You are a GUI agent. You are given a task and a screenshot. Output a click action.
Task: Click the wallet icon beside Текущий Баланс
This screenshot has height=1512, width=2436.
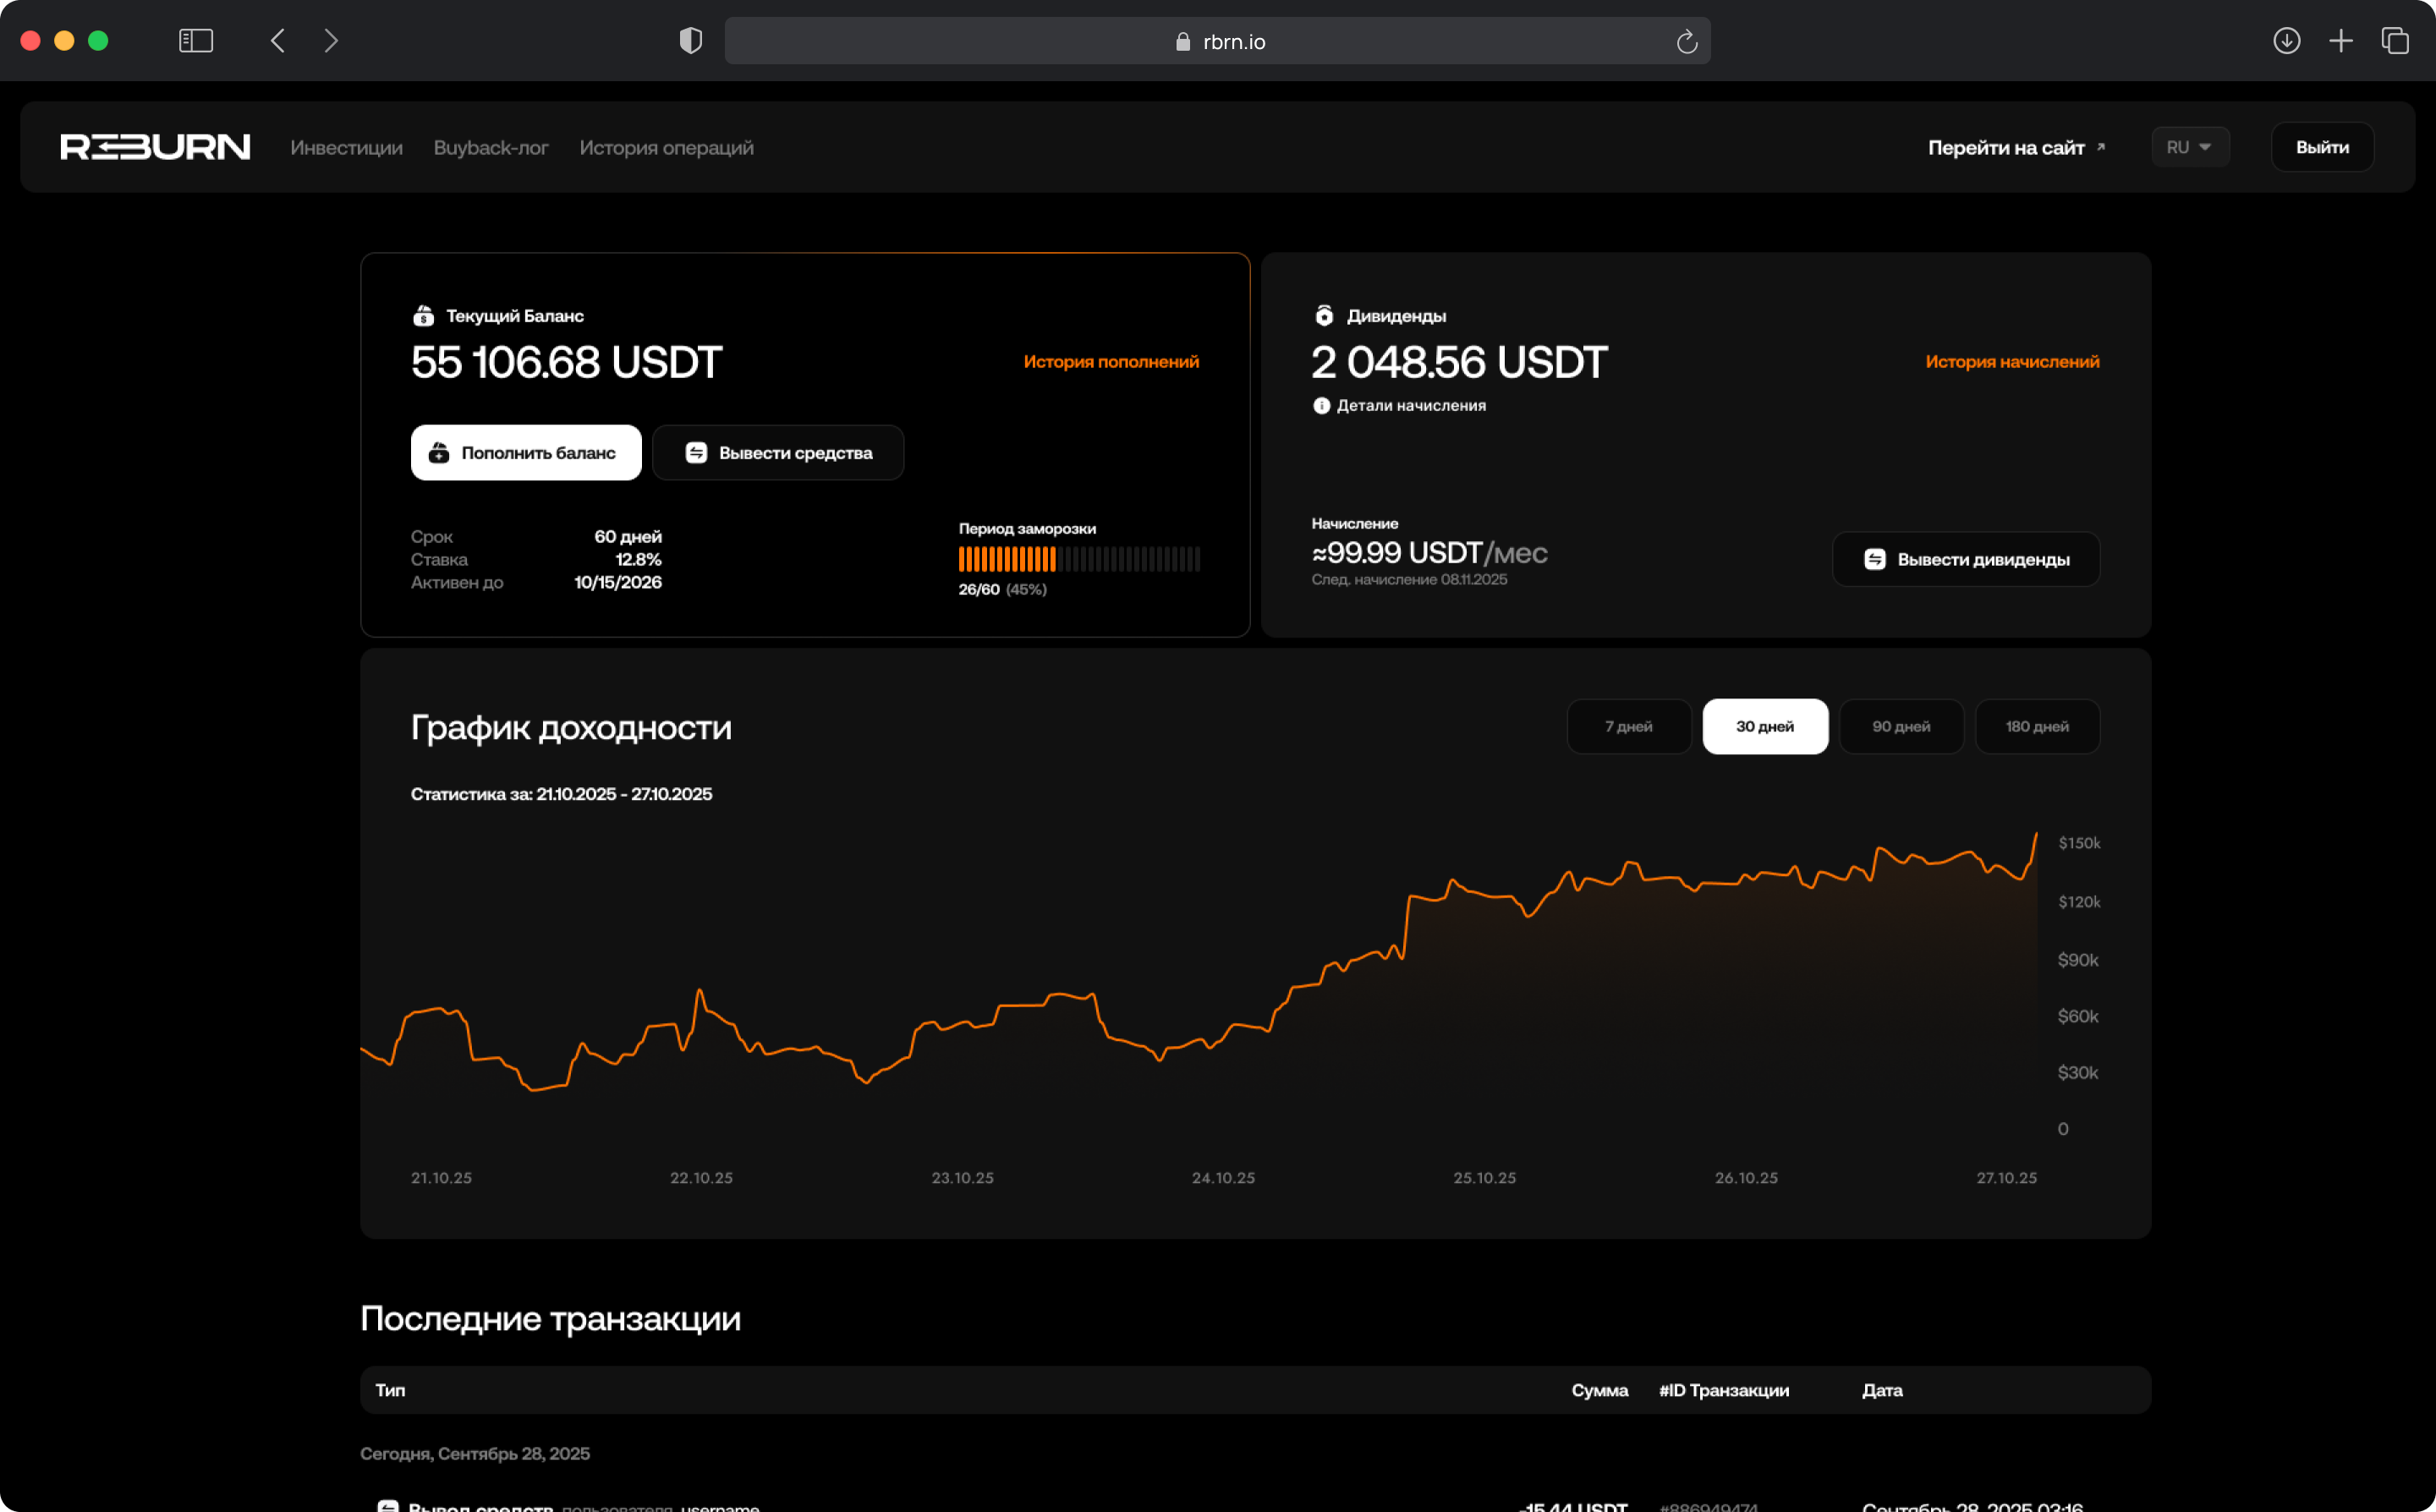(x=424, y=315)
